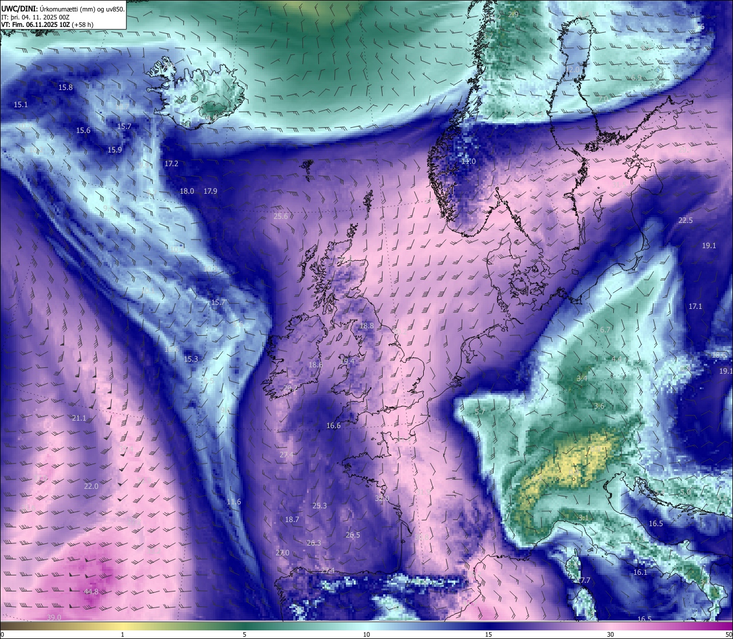
Task: Click the 22.0 value label
Action: tap(91, 487)
